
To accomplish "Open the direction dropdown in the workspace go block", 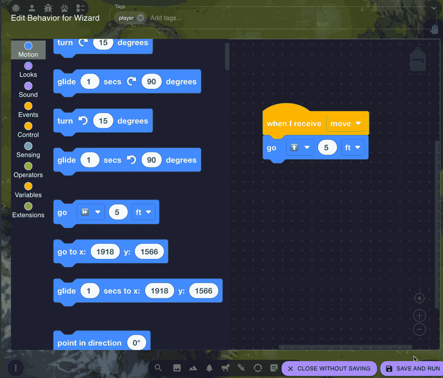I will 300,147.
